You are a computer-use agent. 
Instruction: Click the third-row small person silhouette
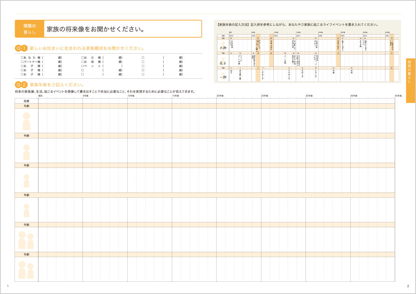[27, 181]
